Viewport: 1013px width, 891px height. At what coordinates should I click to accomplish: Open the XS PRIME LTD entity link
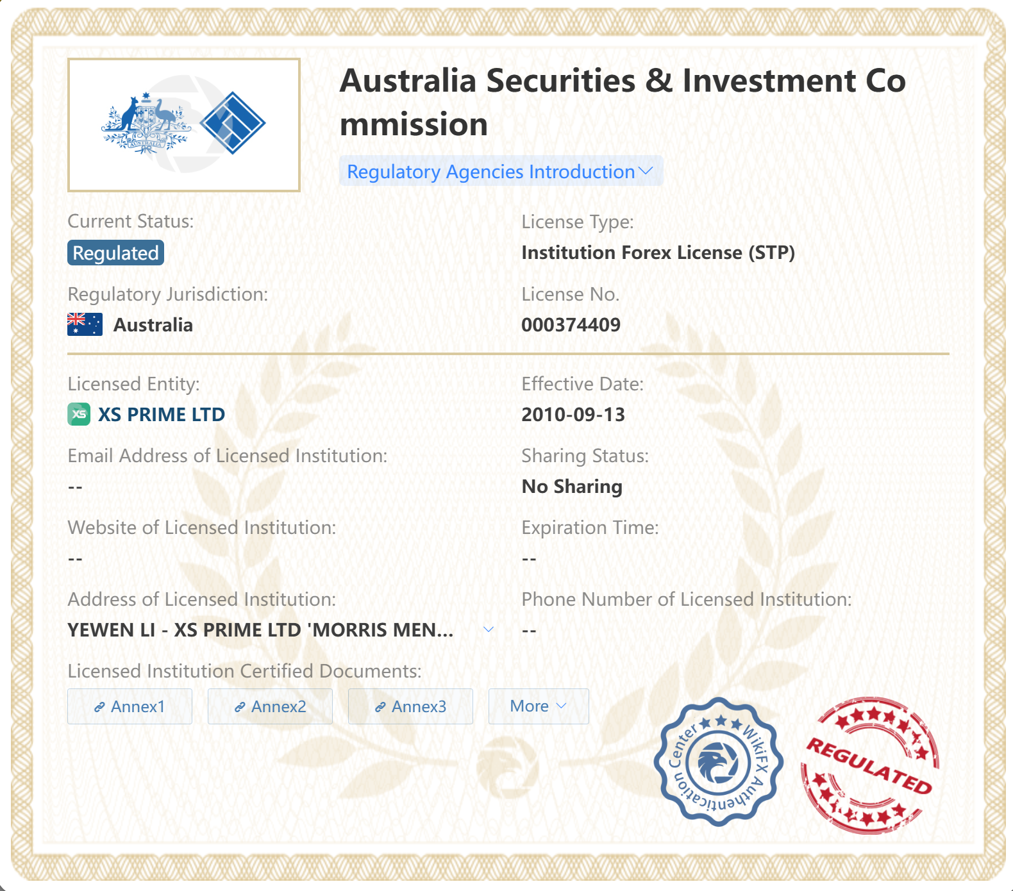(x=162, y=414)
